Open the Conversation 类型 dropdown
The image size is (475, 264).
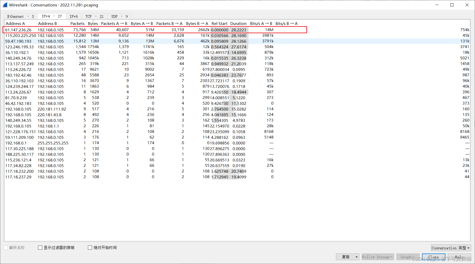[451, 248]
